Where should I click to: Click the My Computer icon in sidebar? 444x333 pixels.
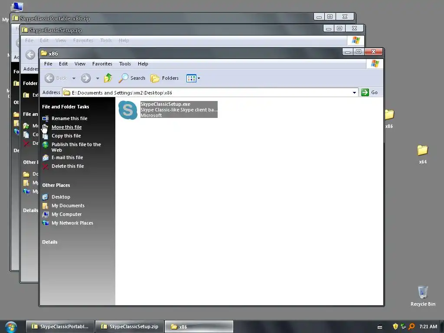pyautogui.click(x=45, y=214)
